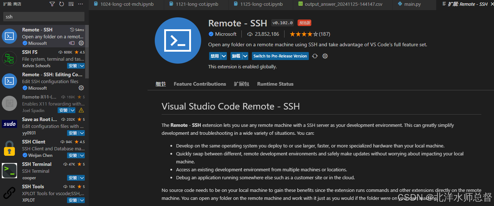Install the SSH Terminal extension
494x206 pixels.
click(73, 178)
